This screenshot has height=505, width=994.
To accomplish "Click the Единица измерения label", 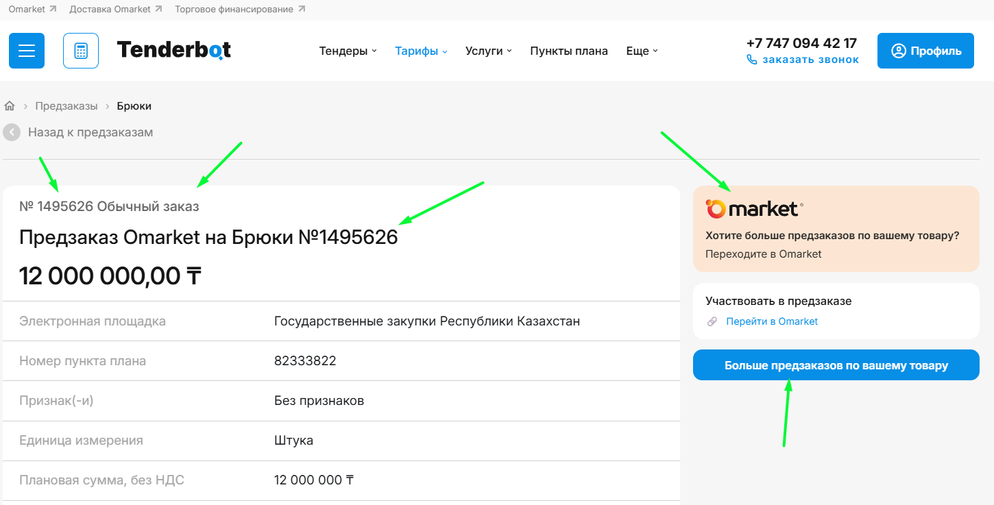I will pos(81,441).
